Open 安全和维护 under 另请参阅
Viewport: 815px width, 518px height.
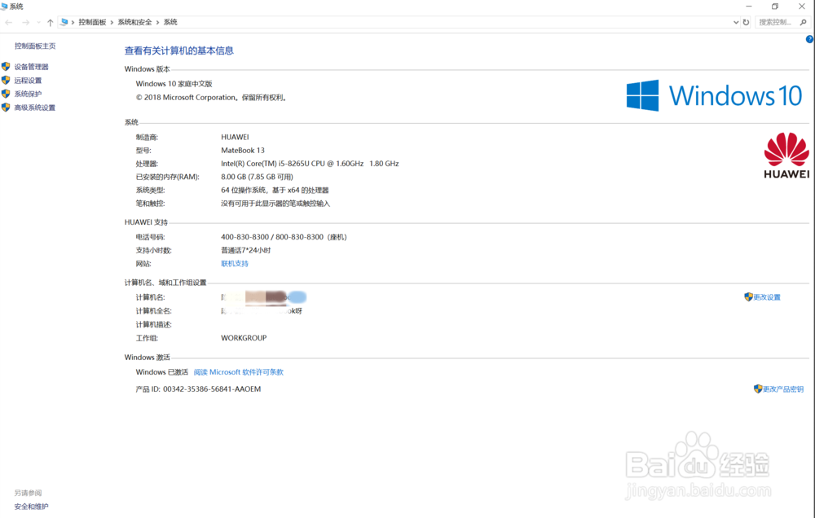coord(31,507)
